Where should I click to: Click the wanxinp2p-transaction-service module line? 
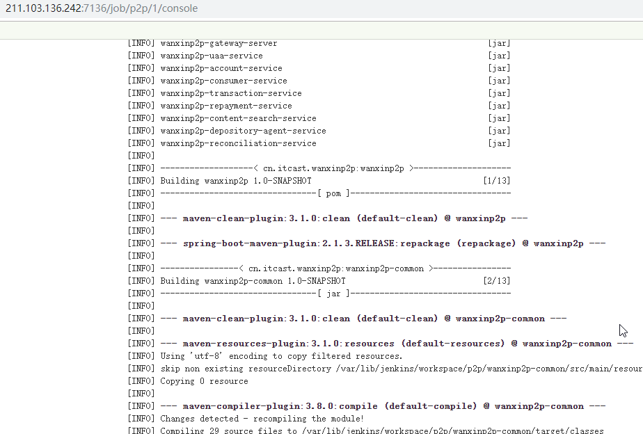[x=319, y=93]
